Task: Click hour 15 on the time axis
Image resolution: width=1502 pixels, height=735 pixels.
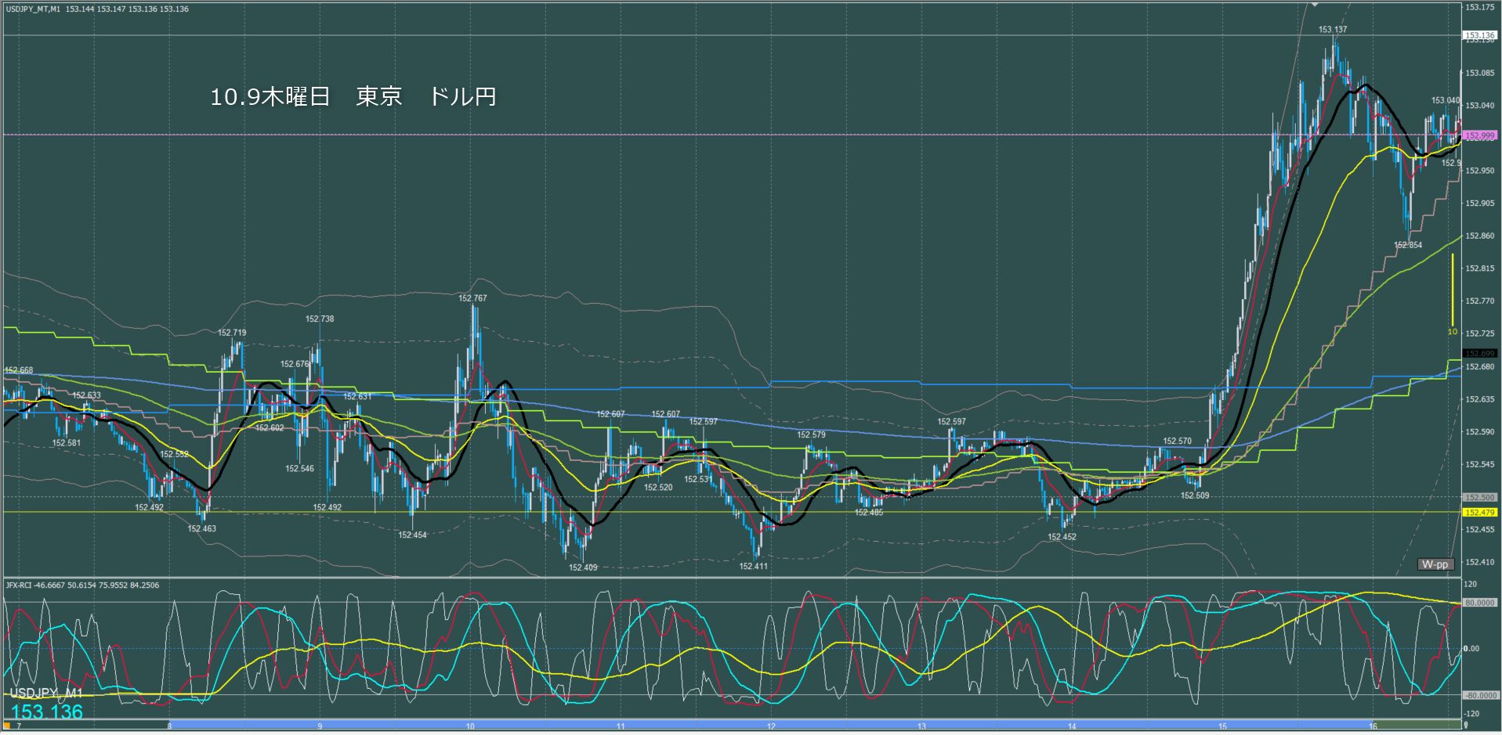Action: [x=1222, y=726]
